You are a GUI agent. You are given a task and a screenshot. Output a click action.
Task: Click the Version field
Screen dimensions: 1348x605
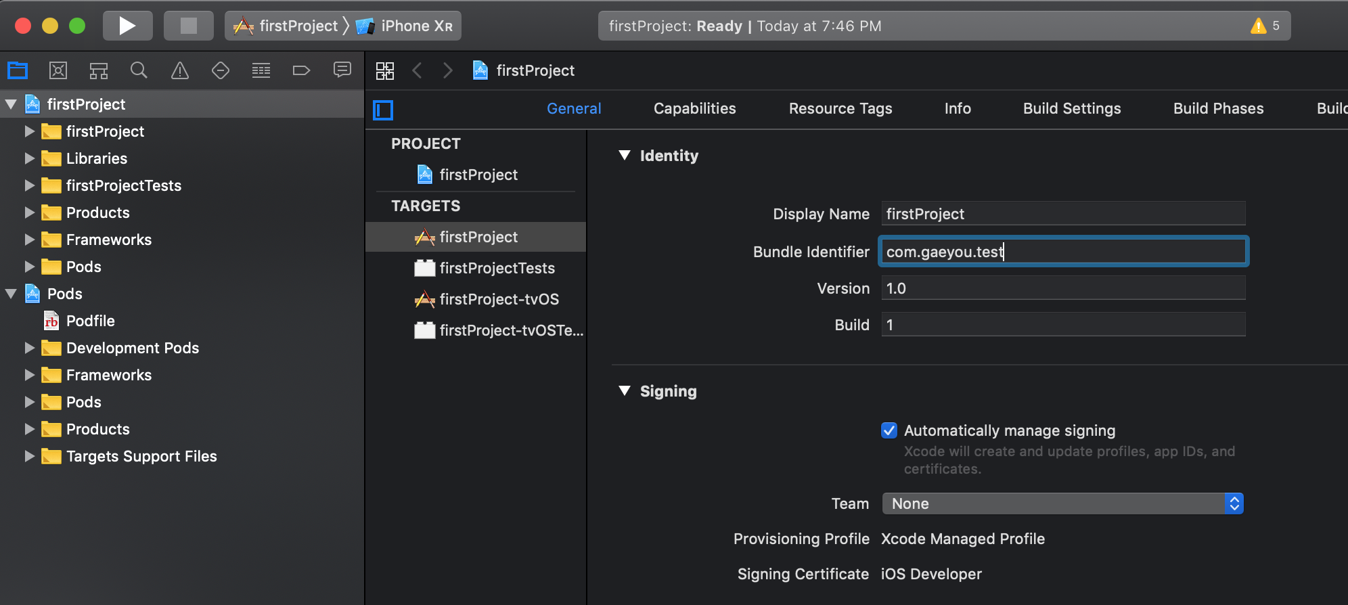1063,288
